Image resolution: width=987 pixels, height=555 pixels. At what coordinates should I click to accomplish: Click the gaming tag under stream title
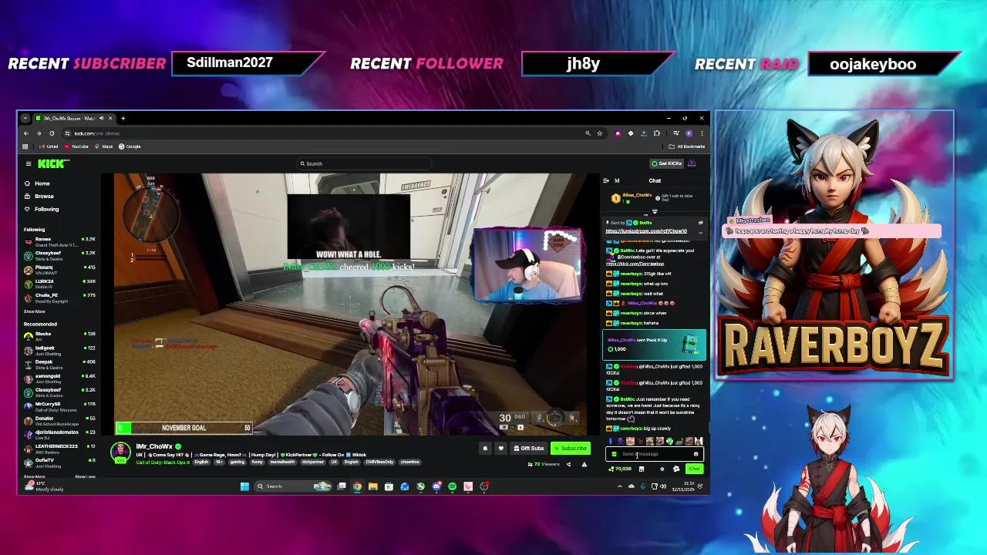coord(237,462)
